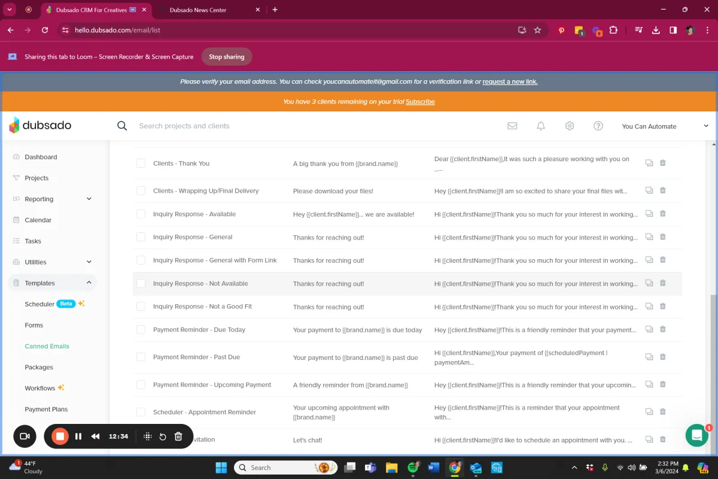Show hidden system tray icons
The height and width of the screenshot is (479, 718).
(574, 468)
